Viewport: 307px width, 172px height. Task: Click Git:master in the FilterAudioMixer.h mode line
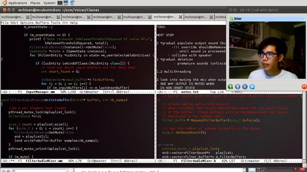[250, 161]
